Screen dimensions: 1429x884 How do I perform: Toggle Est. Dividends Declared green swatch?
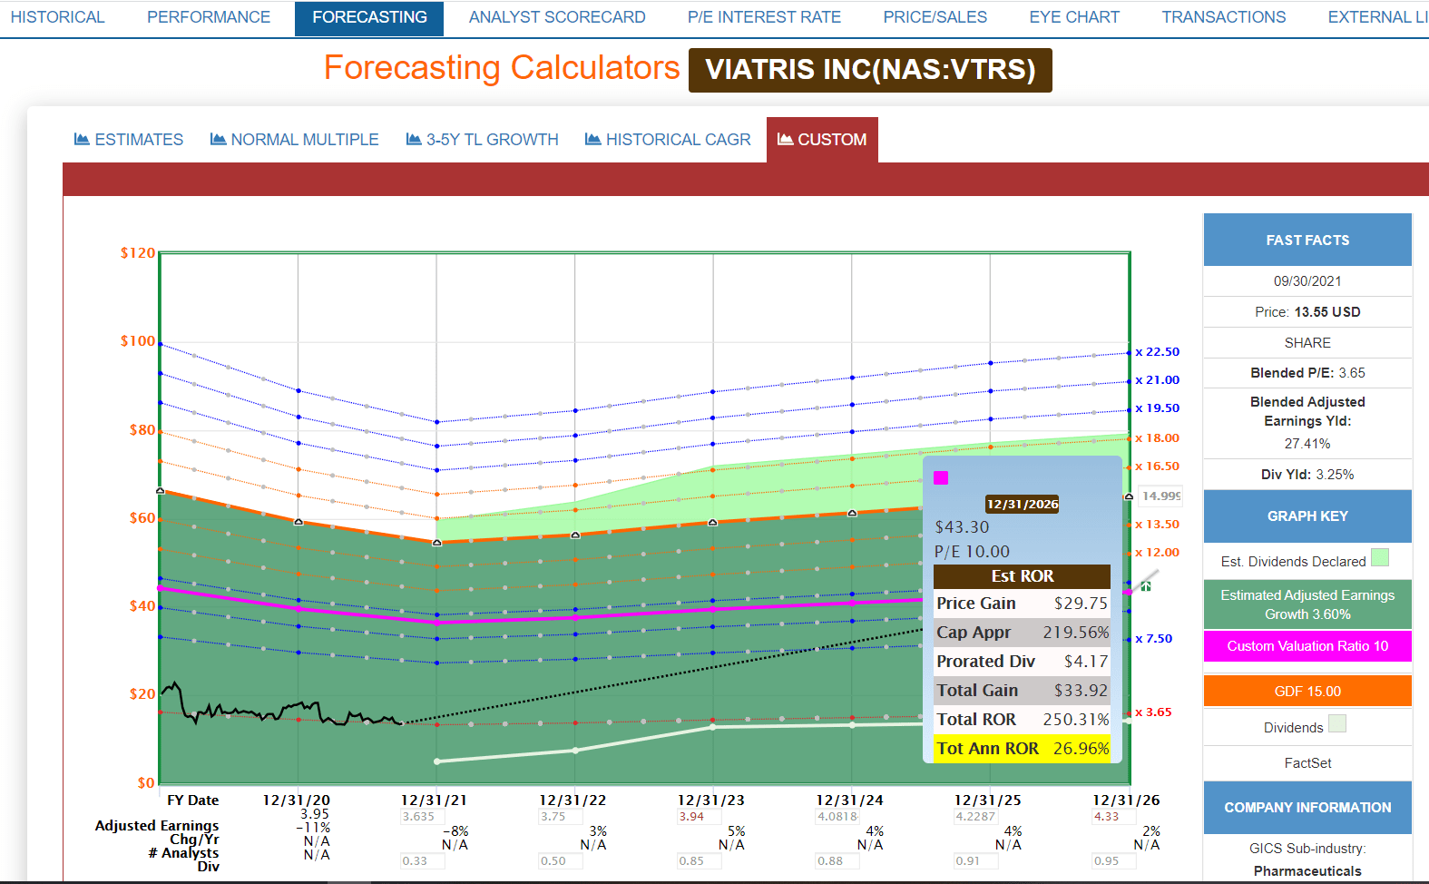point(1380,557)
